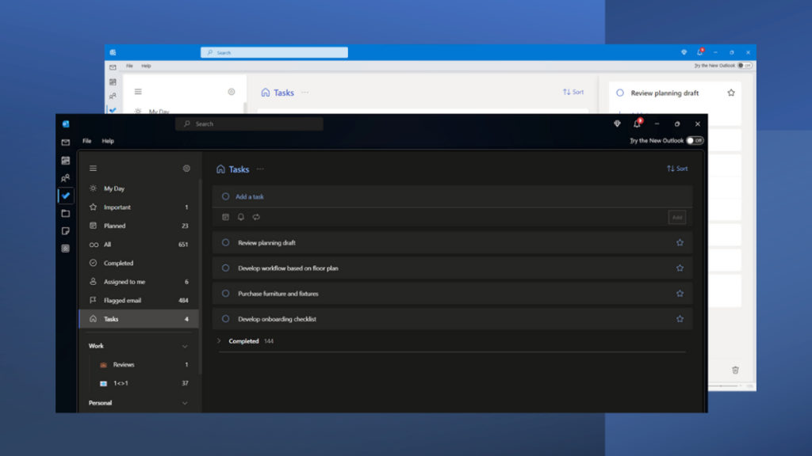Open the Sort options for Tasks

pyautogui.click(x=676, y=169)
